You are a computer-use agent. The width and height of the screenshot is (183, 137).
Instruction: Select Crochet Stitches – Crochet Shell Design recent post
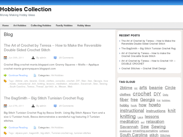(x=143, y=68)
